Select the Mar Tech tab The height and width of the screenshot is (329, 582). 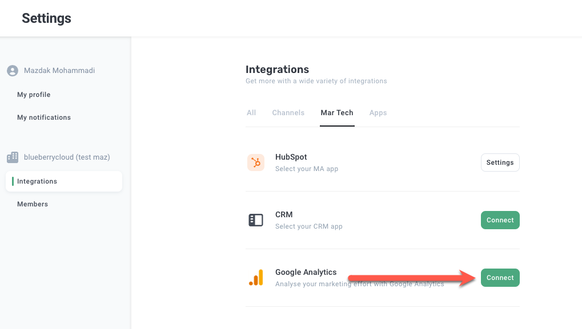click(x=337, y=113)
